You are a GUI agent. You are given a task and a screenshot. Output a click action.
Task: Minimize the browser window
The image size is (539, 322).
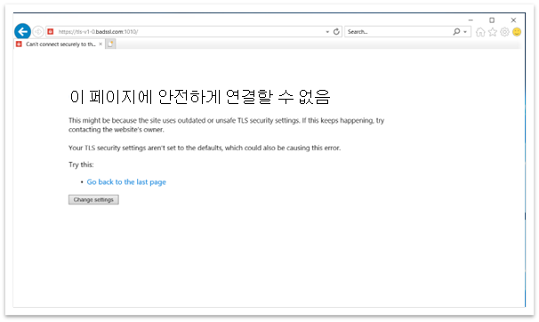pyautogui.click(x=471, y=20)
